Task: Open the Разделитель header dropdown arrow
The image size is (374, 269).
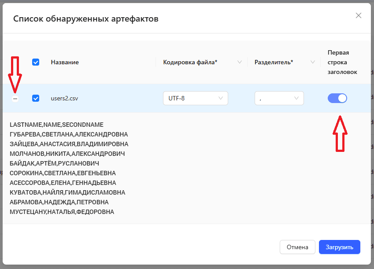Action: pos(313,62)
